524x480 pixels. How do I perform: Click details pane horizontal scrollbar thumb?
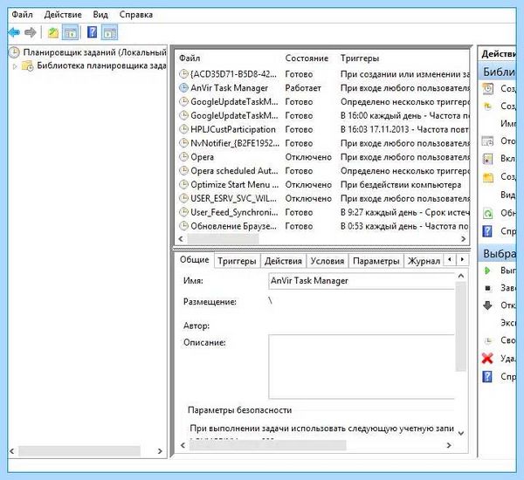tap(268, 445)
